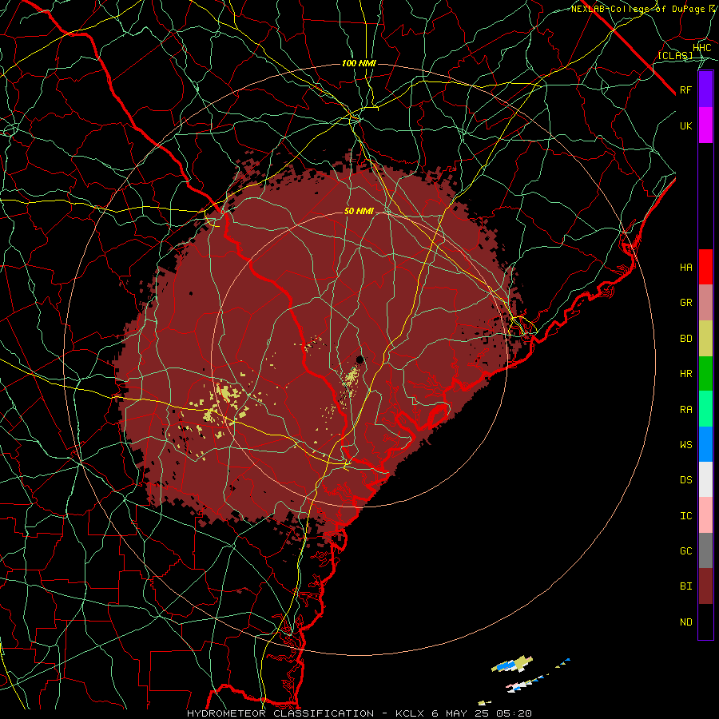The height and width of the screenshot is (719, 719).
Task: Click the white DS legend swatch
Action: pos(705,479)
